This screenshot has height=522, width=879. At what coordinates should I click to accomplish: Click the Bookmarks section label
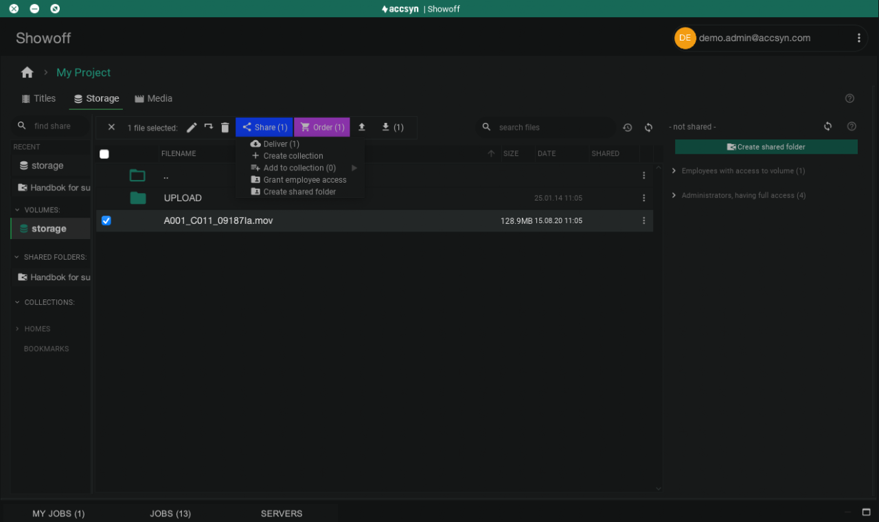(x=47, y=349)
